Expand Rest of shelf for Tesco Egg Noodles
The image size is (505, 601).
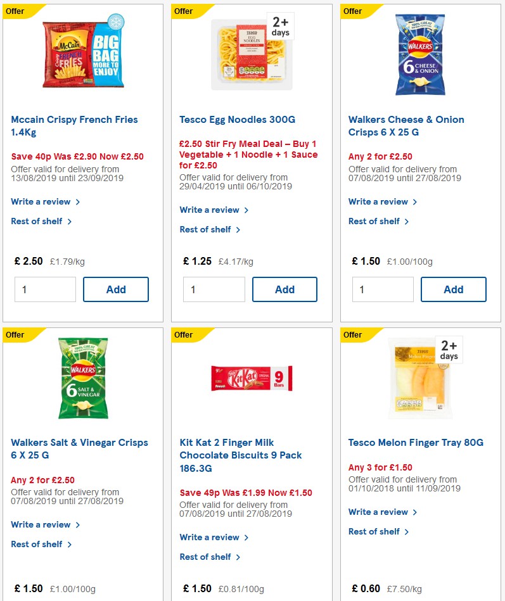point(206,229)
